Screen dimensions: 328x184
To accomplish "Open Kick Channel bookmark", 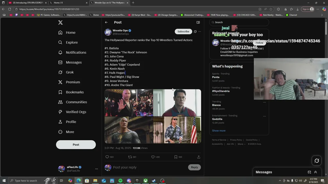I will pos(291,15).
